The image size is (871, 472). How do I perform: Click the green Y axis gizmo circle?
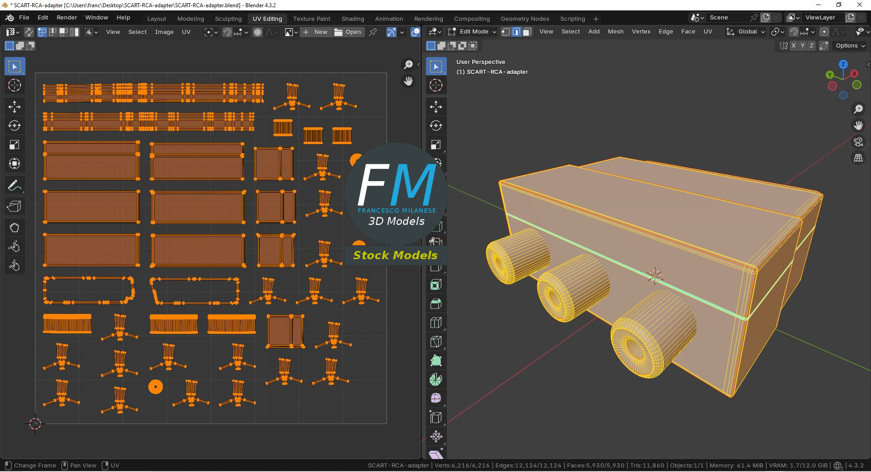(x=830, y=75)
